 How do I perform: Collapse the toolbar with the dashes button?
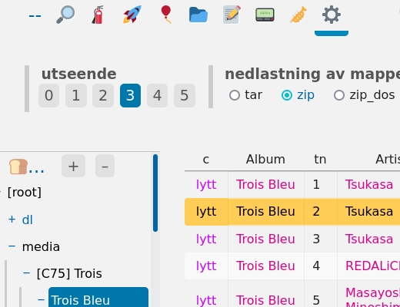point(35,16)
